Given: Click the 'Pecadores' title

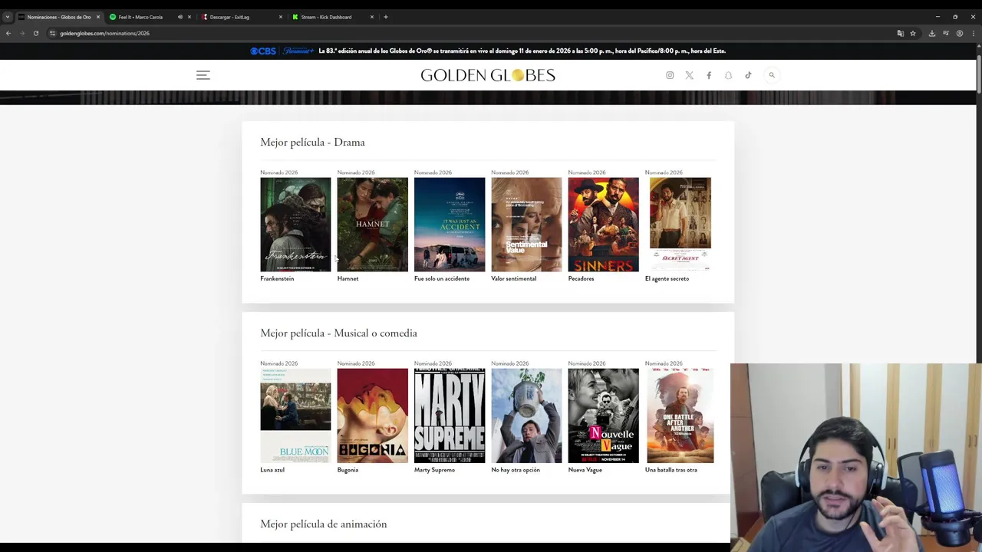Looking at the screenshot, I should (581, 278).
